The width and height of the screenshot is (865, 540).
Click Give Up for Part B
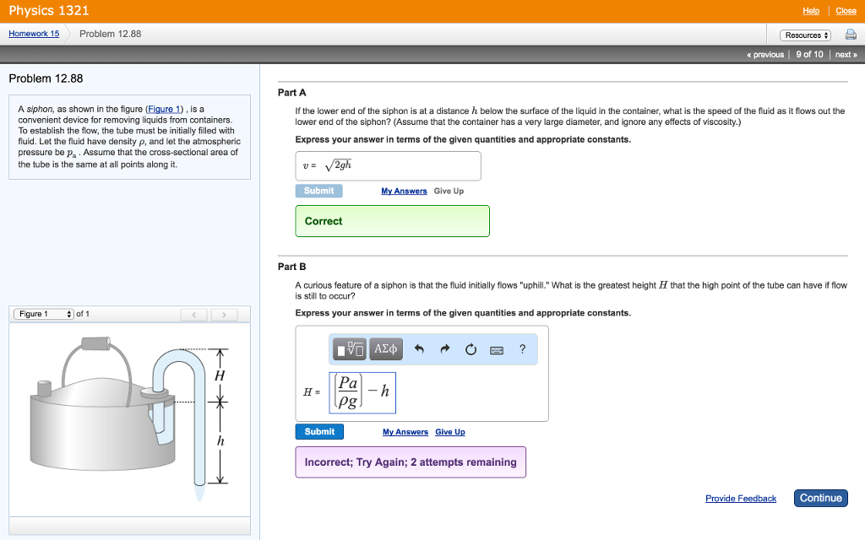[x=450, y=431]
